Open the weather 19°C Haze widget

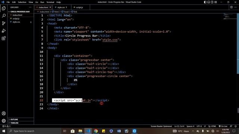coord(181,131)
